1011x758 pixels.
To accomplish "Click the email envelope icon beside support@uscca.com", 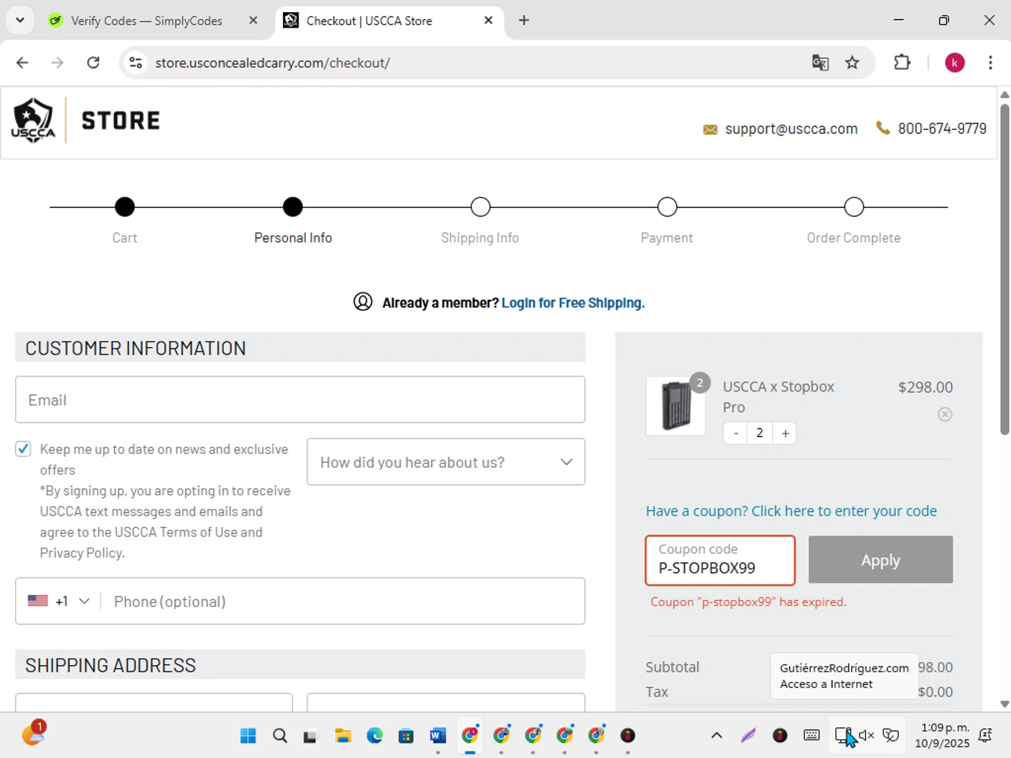I will click(710, 129).
